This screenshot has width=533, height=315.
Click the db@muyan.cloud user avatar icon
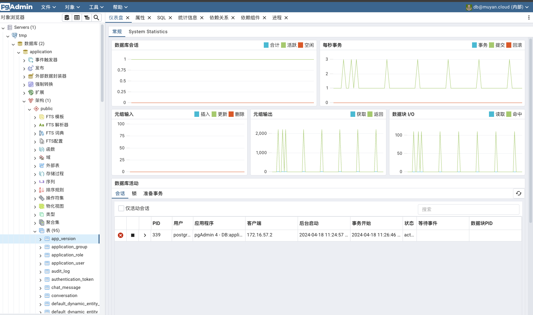469,7
